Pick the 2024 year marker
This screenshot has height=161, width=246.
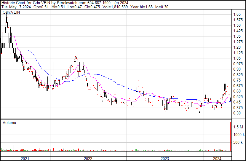point(217,159)
